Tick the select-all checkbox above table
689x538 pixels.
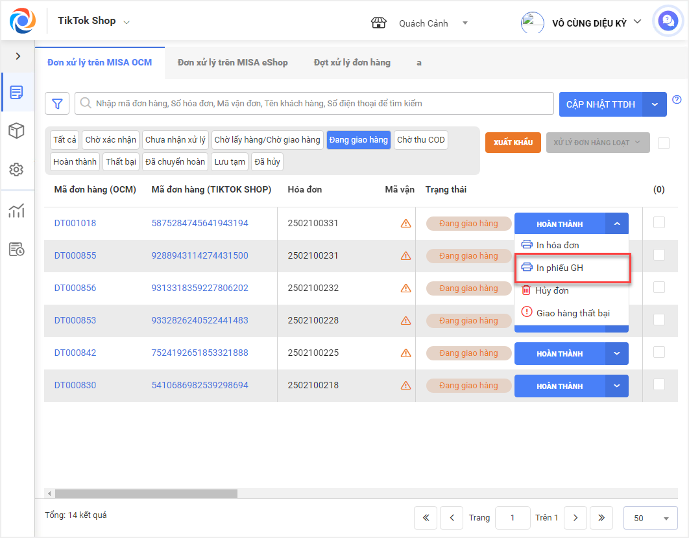pyautogui.click(x=664, y=143)
